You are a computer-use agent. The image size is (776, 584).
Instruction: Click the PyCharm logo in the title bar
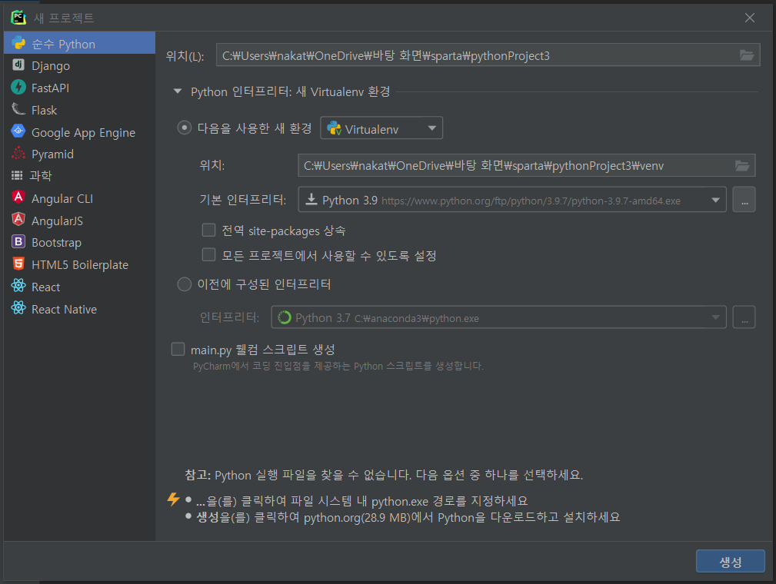(x=18, y=18)
